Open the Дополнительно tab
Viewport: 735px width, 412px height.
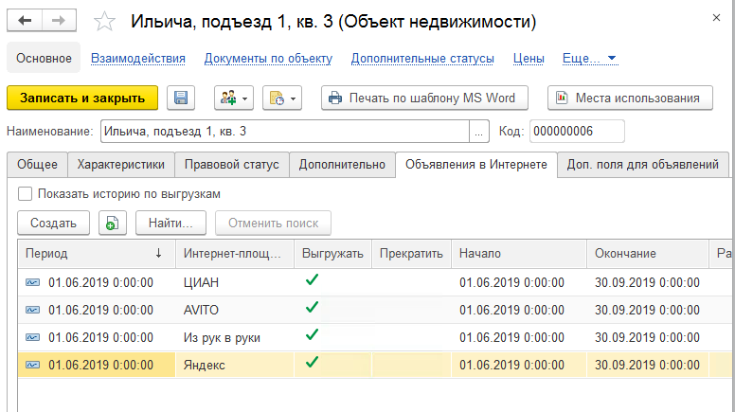342,165
